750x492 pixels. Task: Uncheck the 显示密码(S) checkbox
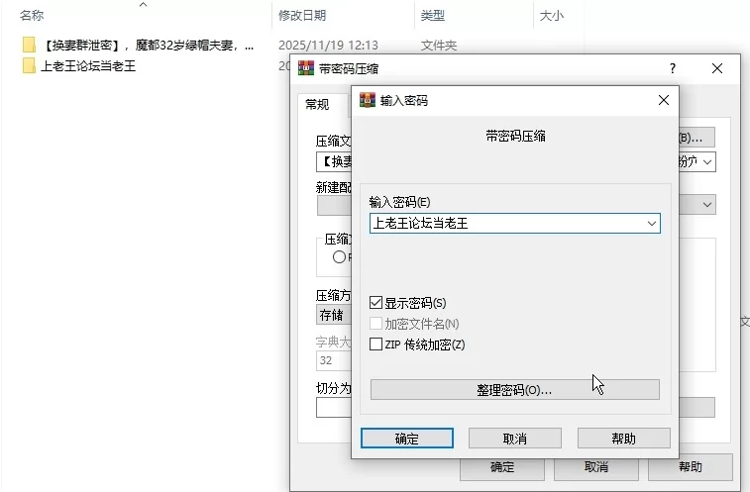(x=375, y=303)
